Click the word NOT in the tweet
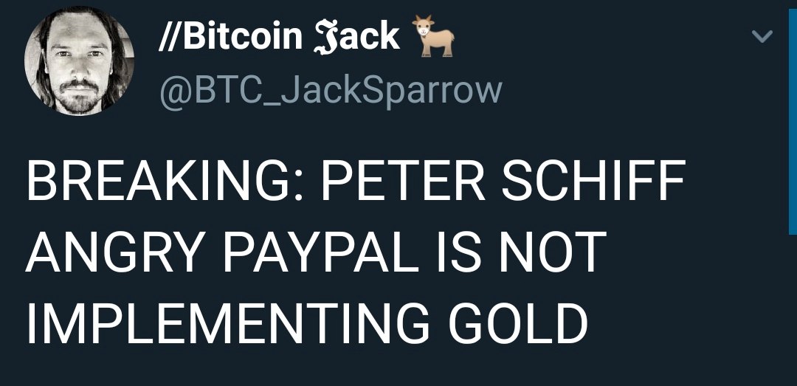797x386 pixels. [553, 252]
